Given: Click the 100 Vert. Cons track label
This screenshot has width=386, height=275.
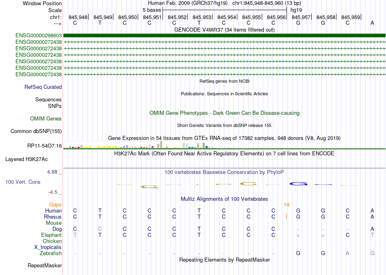Looking at the screenshot, I should point(23,182).
